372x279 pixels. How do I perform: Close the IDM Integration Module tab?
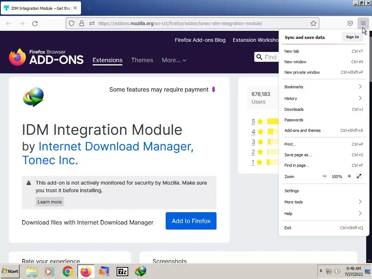[75, 8]
